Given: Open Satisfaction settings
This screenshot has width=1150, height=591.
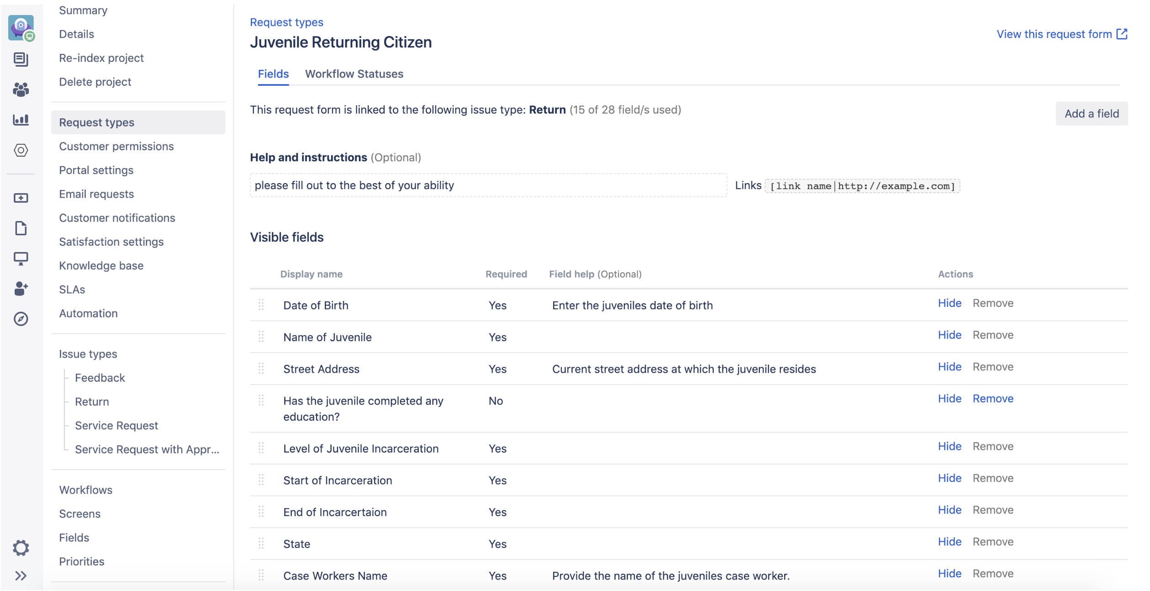Looking at the screenshot, I should click(111, 242).
